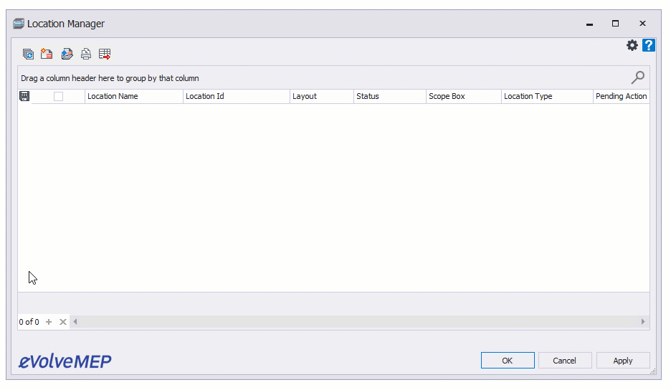Screen dimensions: 671x390
Task: Click the X icon to delete a row
Action: pyautogui.click(x=63, y=322)
